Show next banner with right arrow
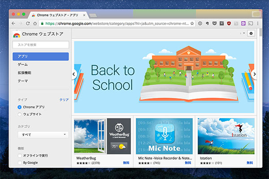 [x=254, y=74]
